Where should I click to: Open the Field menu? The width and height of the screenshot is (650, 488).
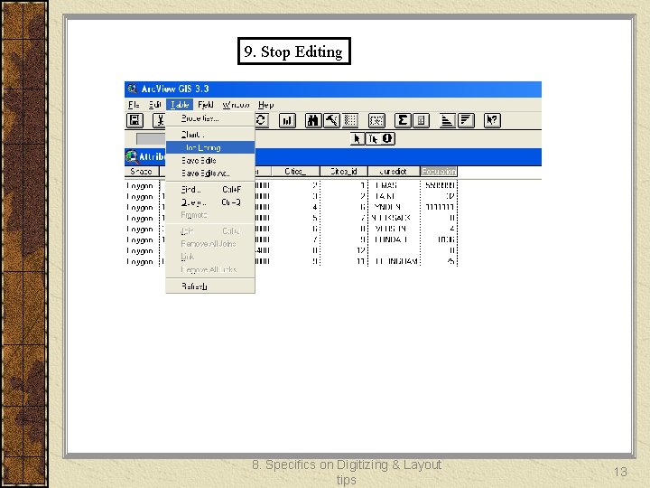tap(206, 105)
